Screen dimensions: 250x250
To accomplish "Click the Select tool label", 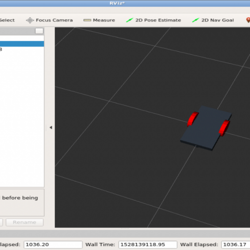I will pyautogui.click(x=7, y=20).
